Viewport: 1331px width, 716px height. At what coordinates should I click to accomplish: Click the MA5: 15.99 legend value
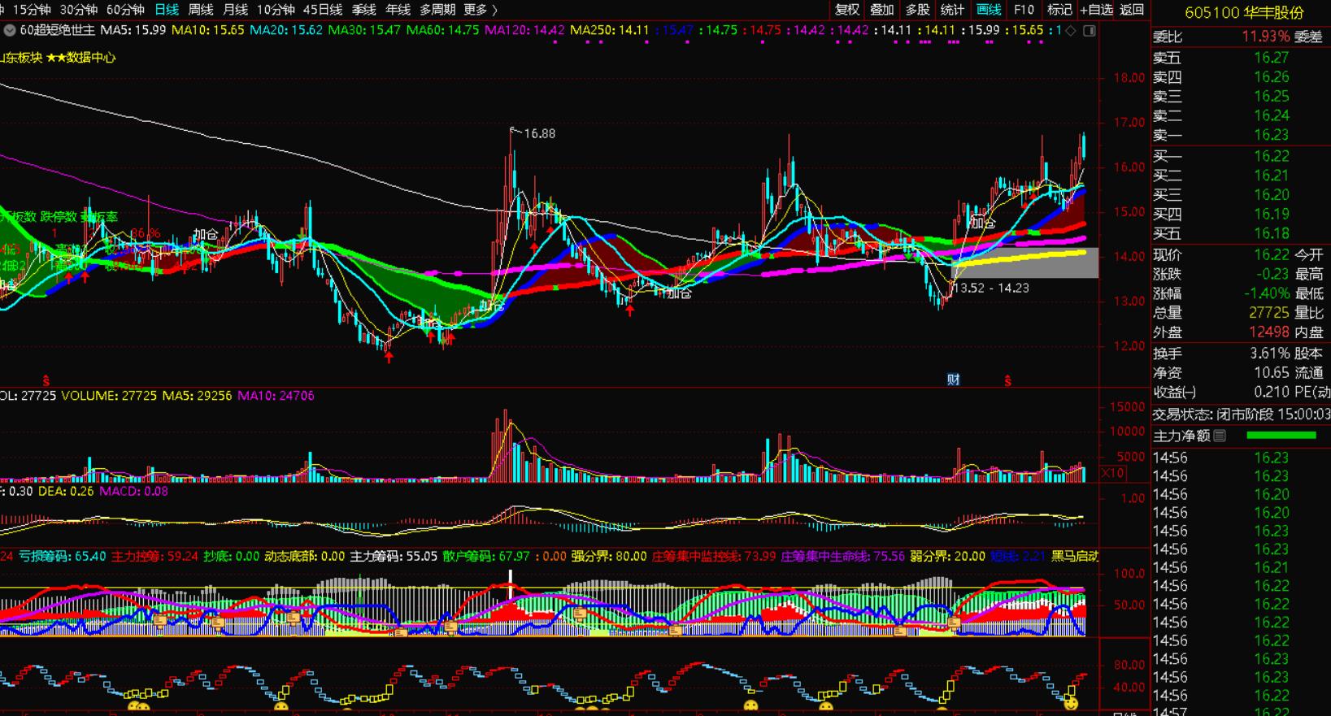[x=133, y=30]
